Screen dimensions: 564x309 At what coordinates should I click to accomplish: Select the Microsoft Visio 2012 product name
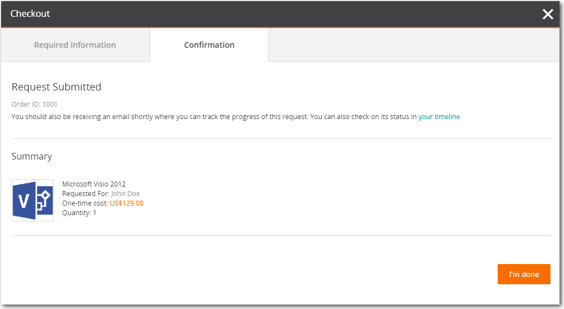[x=94, y=184]
